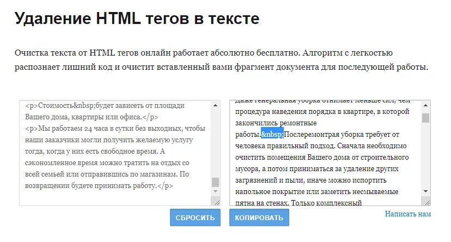
Task: Click the left textarea scroll up arrow
Action: 216,105
